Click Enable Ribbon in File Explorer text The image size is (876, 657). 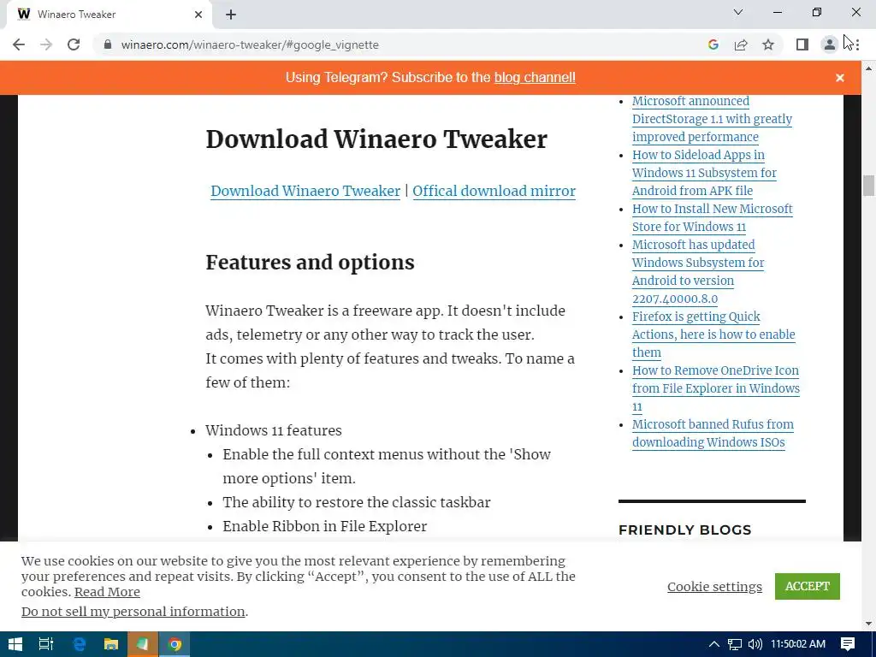coord(324,526)
